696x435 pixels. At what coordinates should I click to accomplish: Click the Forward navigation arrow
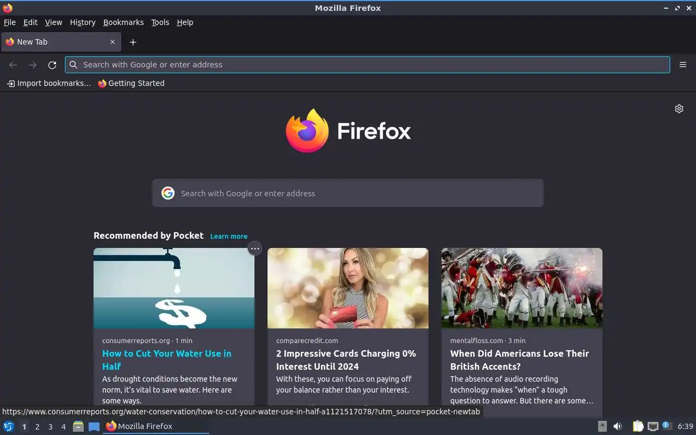[x=33, y=65]
